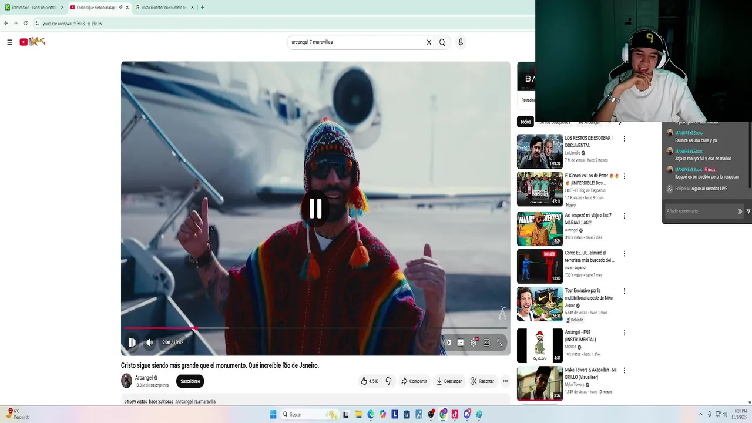Screen dimensions: 752x423
Task: Open the player settings gear
Action: coord(474,343)
